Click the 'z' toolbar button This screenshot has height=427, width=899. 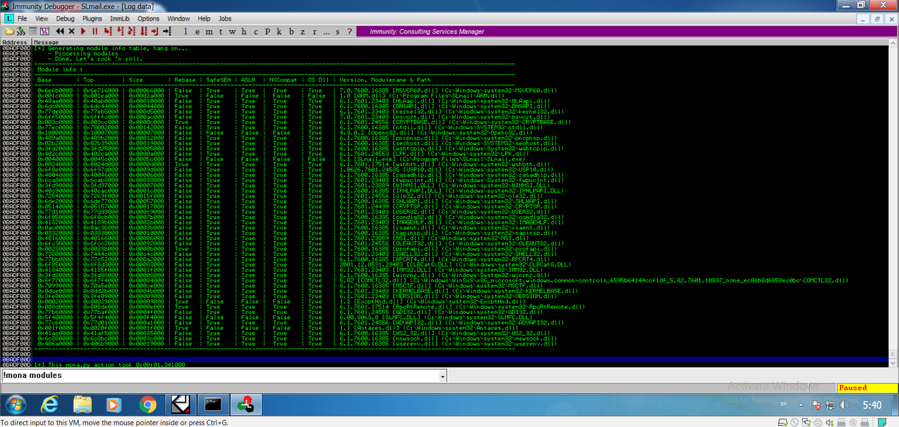pos(302,31)
